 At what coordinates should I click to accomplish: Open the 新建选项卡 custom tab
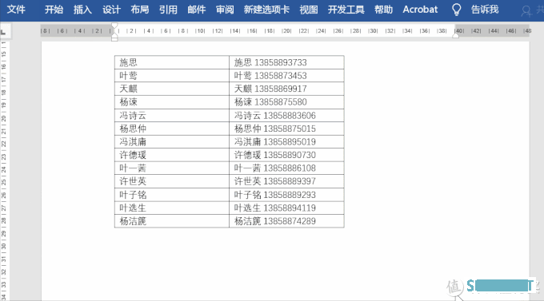[x=266, y=10]
